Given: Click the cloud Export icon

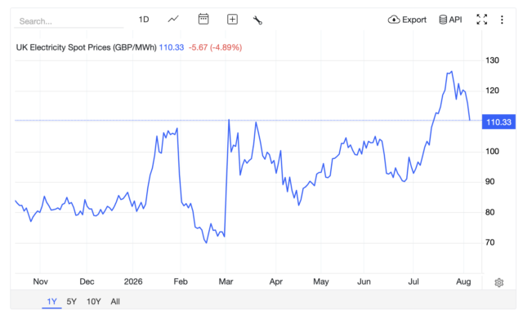Looking at the screenshot, I should tap(394, 20).
